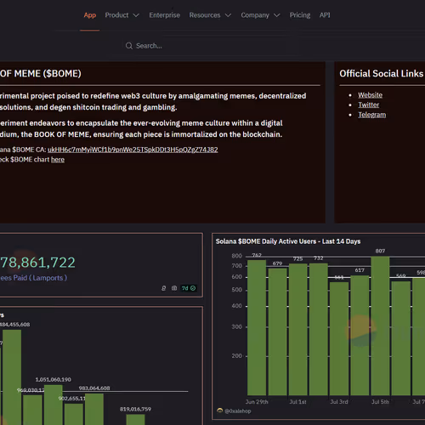Image resolution: width=425 pixels, height=425 pixels.
Task: Click the 78,861,722 counter value
Action: [37, 263]
